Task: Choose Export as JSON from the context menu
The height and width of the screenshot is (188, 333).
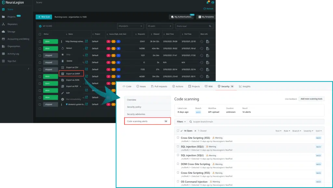Action: [x=71, y=80]
